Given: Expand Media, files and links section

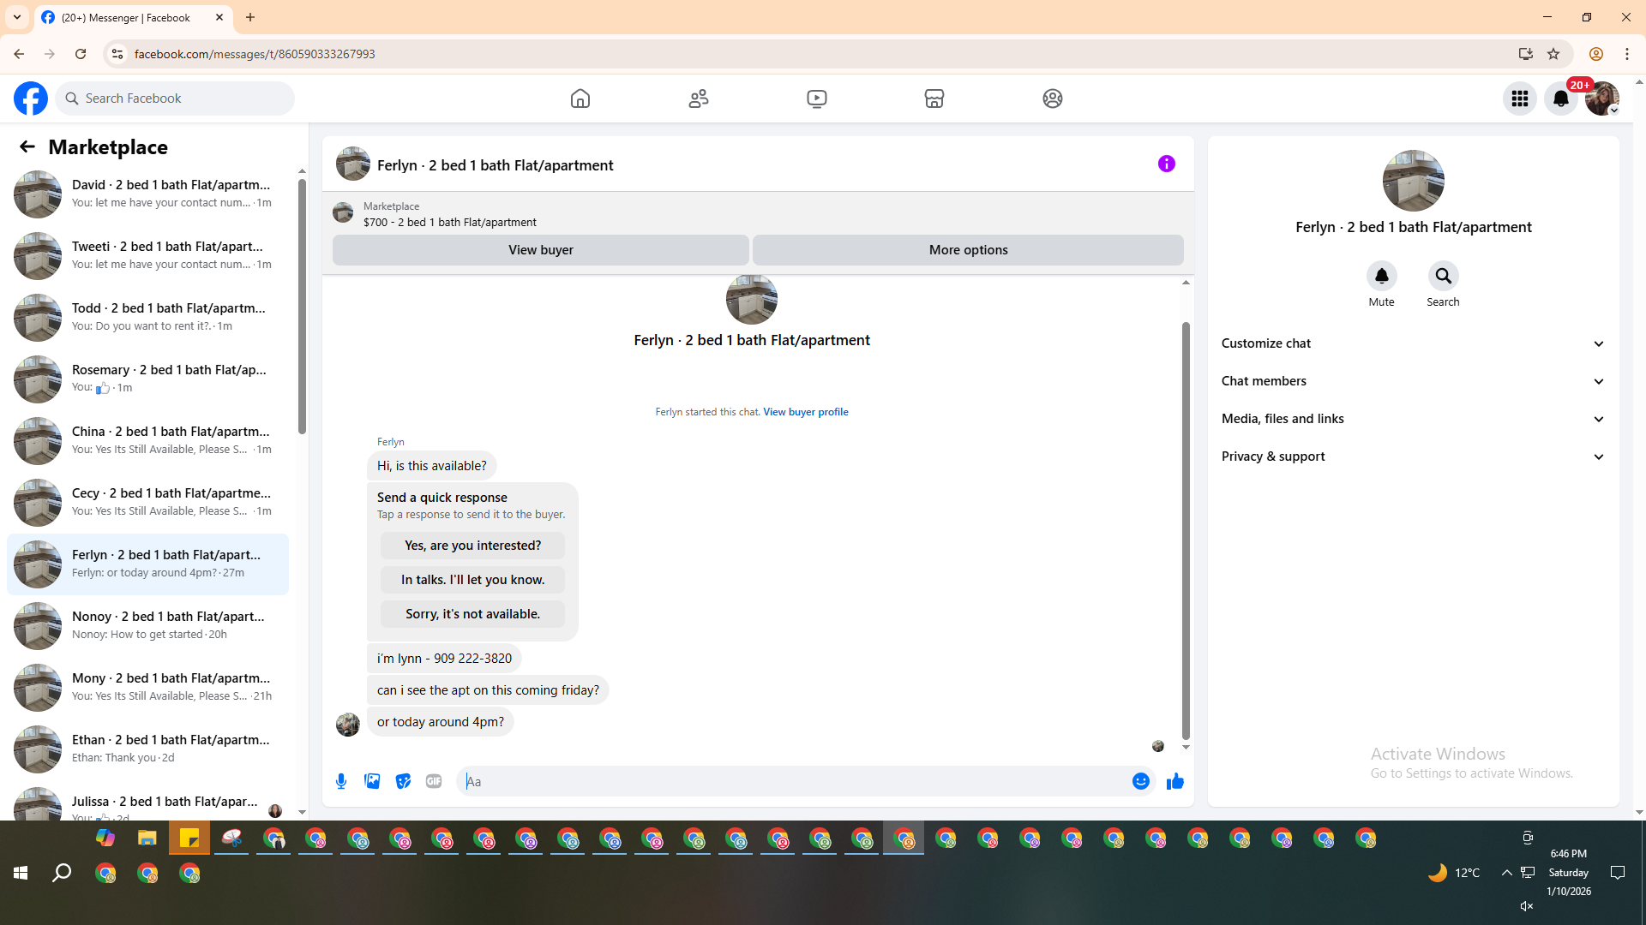Looking at the screenshot, I should [1412, 419].
